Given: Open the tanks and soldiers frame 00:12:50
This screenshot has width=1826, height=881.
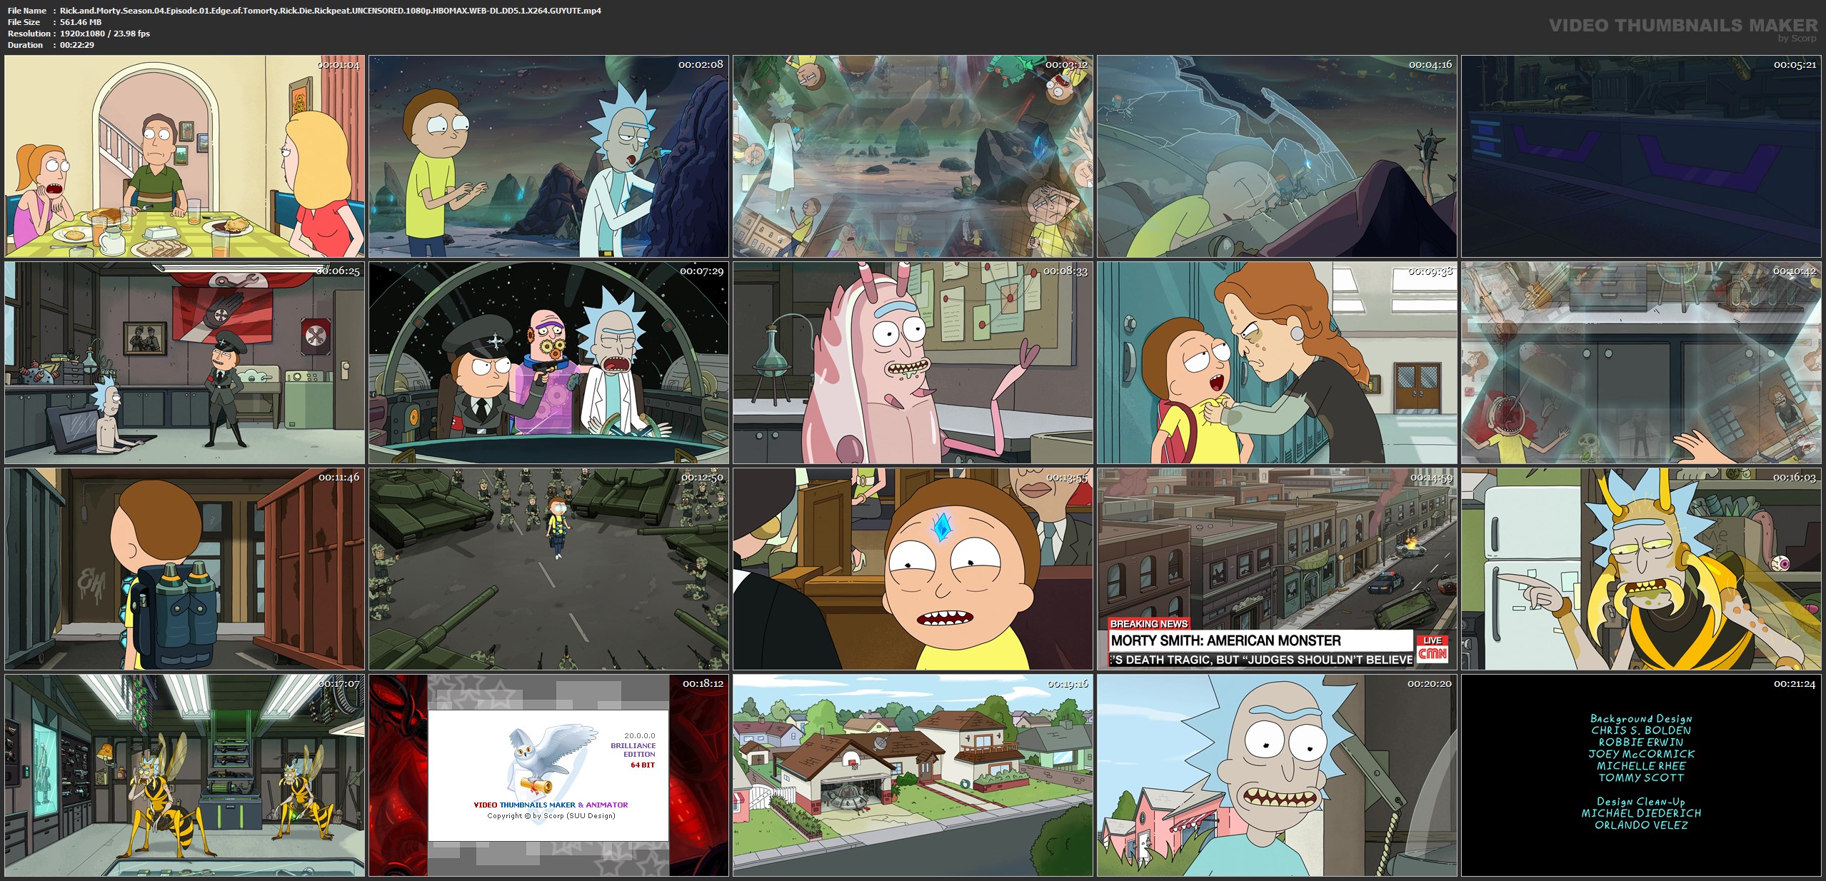Looking at the screenshot, I should click(548, 569).
